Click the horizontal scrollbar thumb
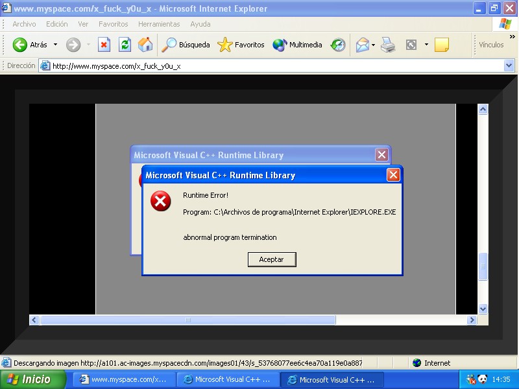The width and height of the screenshot is (519, 389). coord(187,320)
